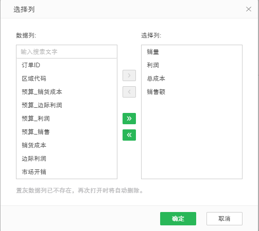Select 订单ID in the data column list
The image size is (259, 231).
click(x=66, y=65)
